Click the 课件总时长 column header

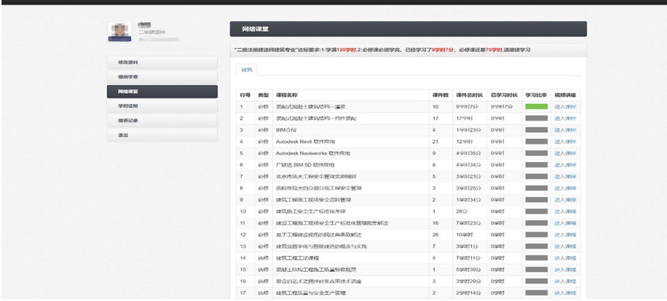470,95
